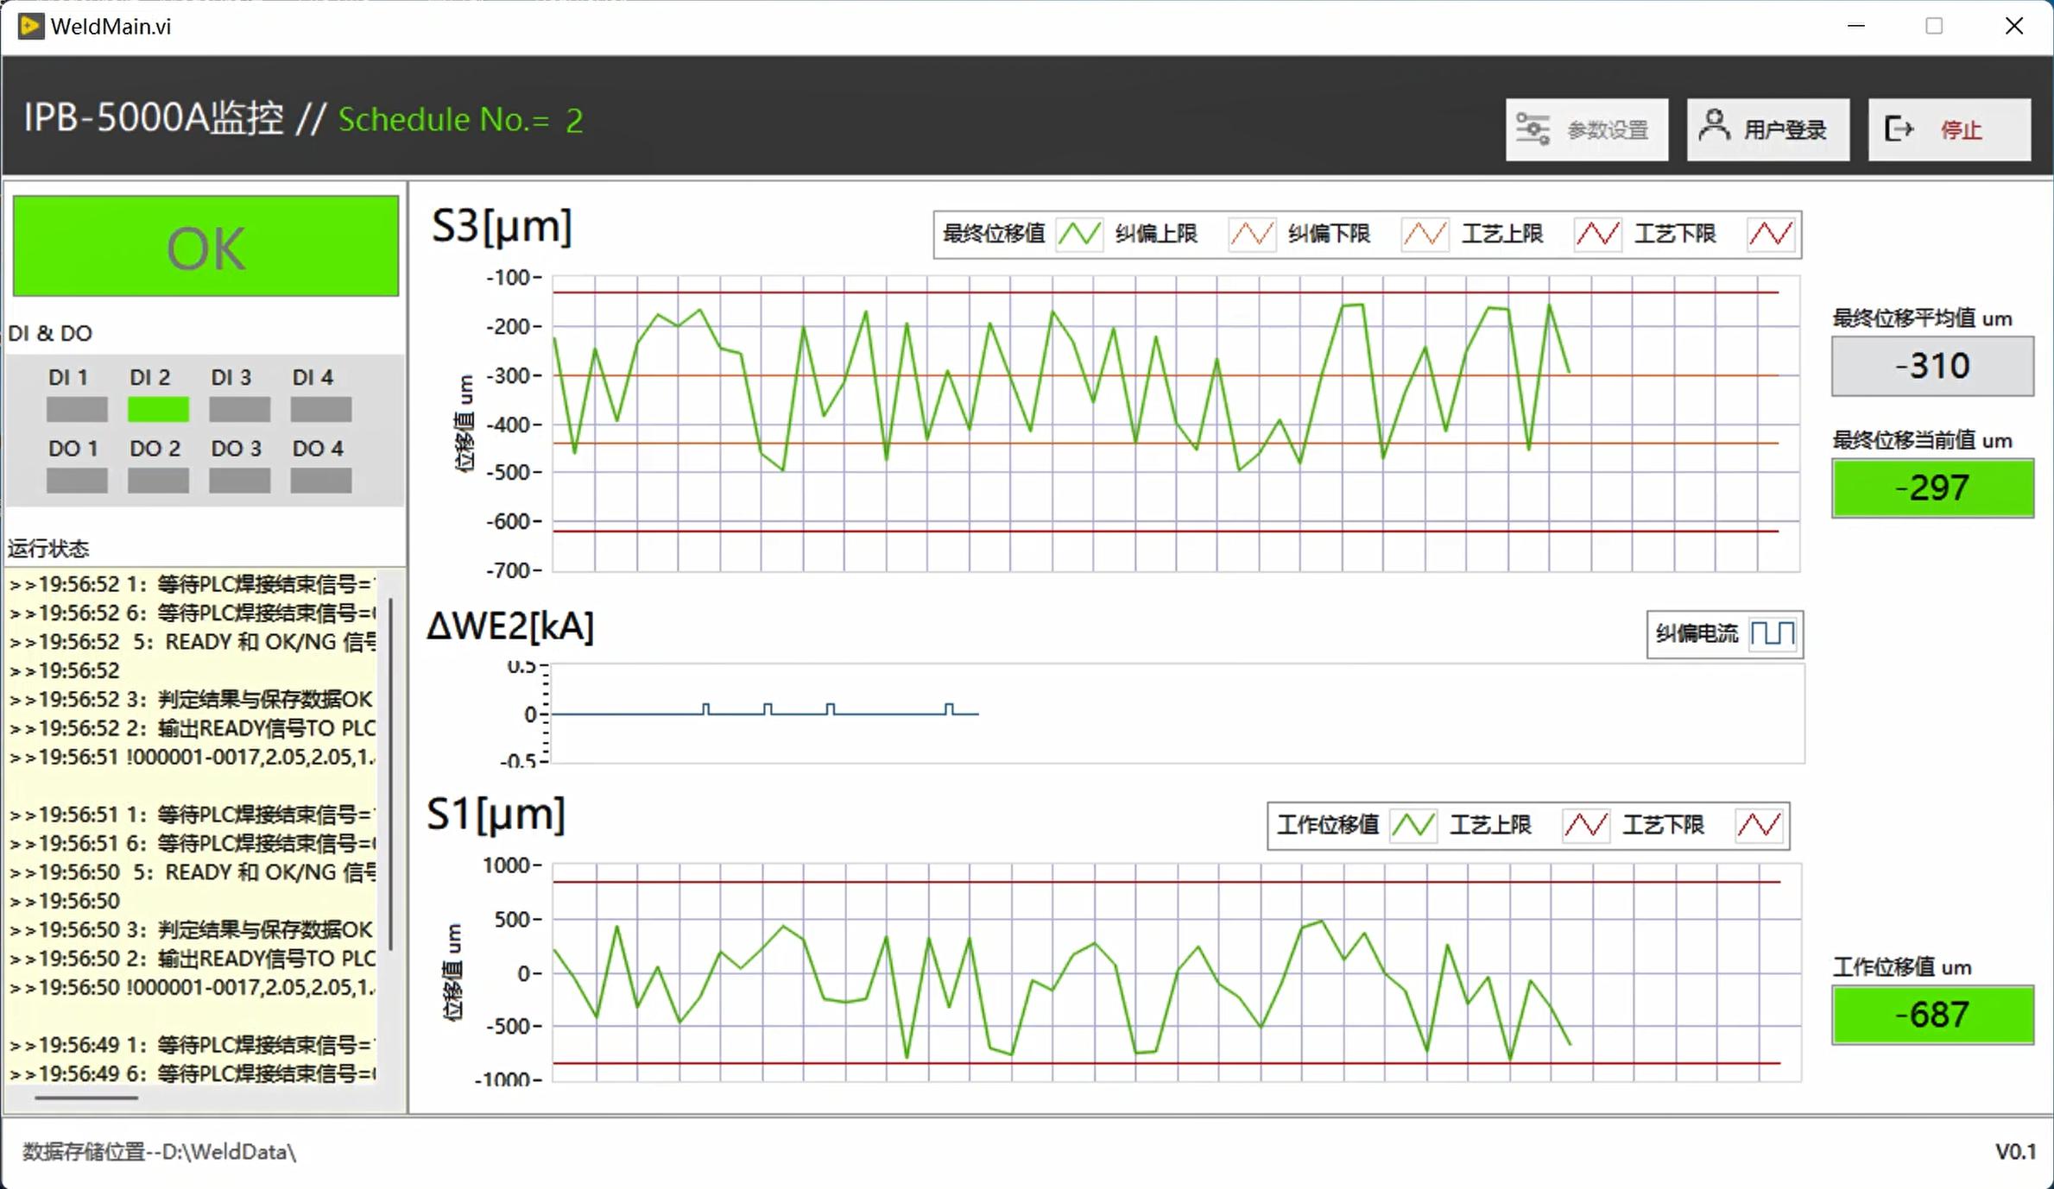
Task: Click the 用户登录 person icon
Action: (x=1714, y=126)
